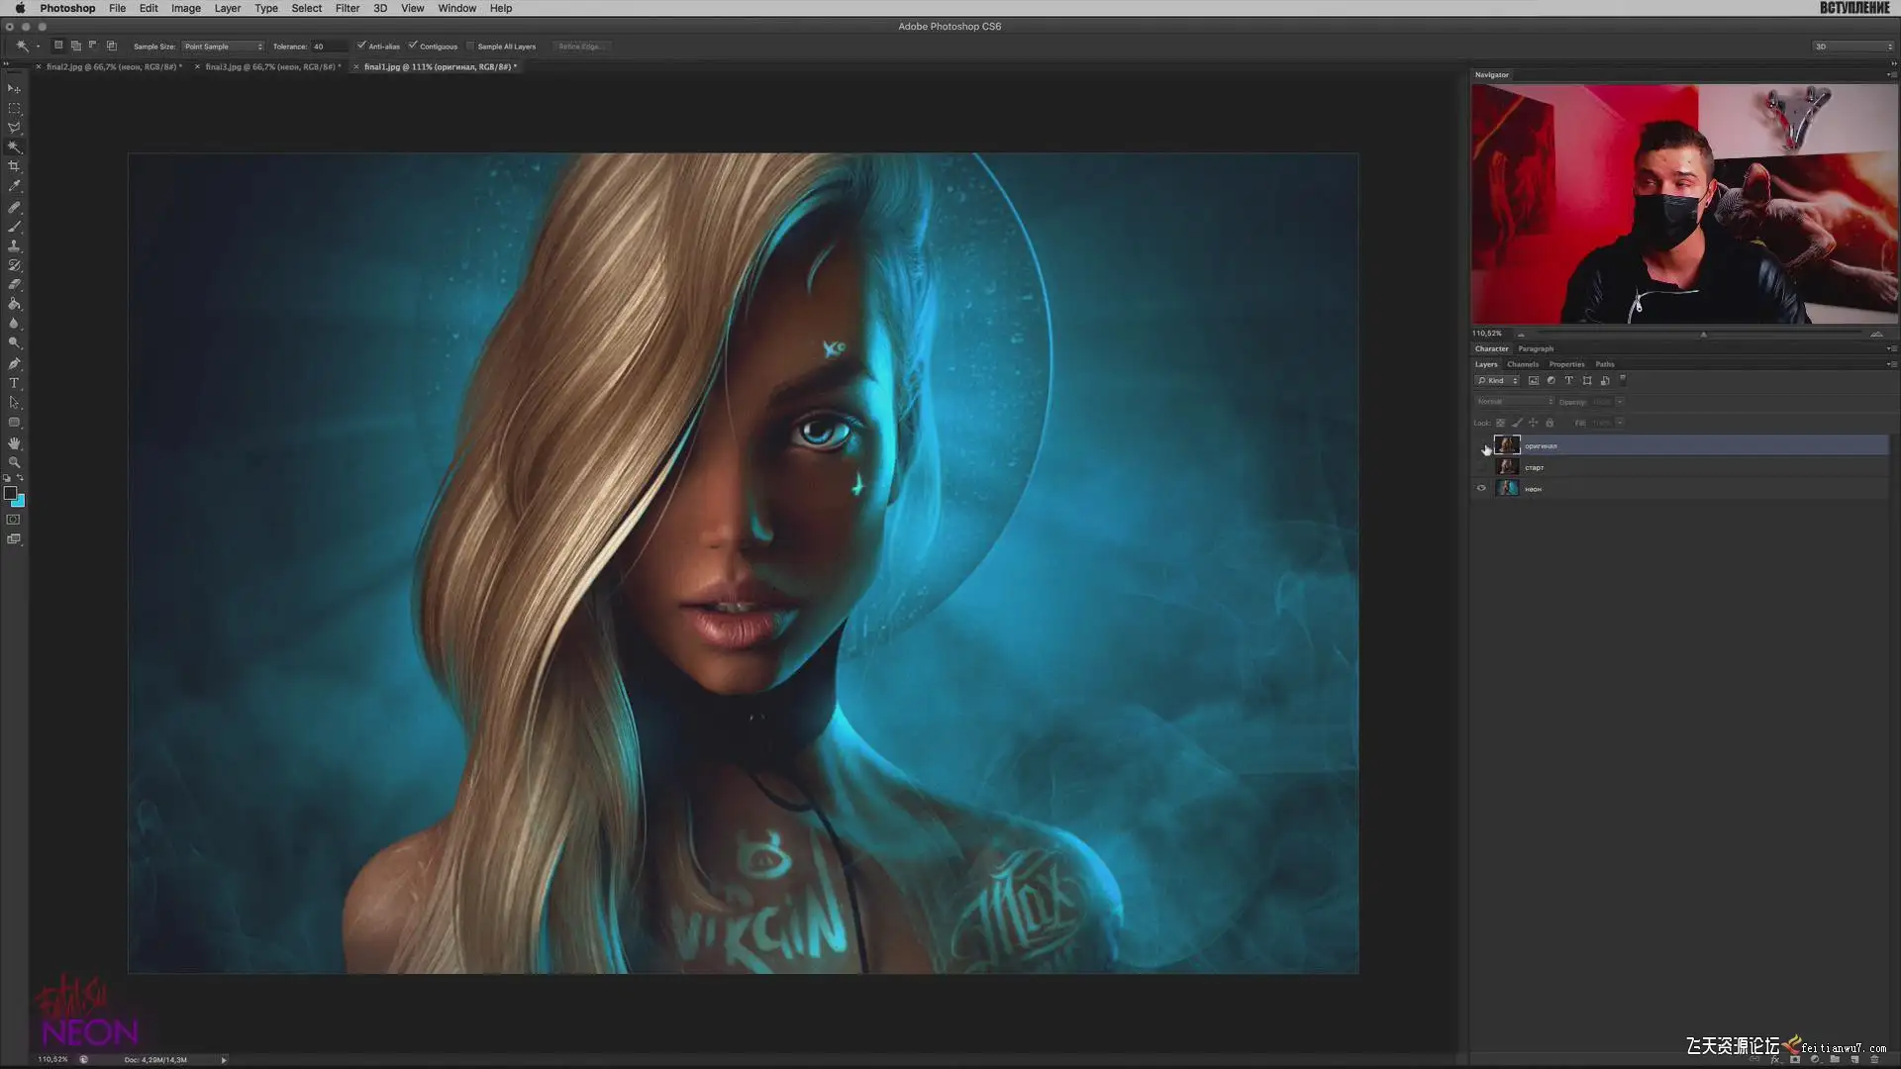
Task: Hide the неон layer with eye icon
Action: (1481, 488)
